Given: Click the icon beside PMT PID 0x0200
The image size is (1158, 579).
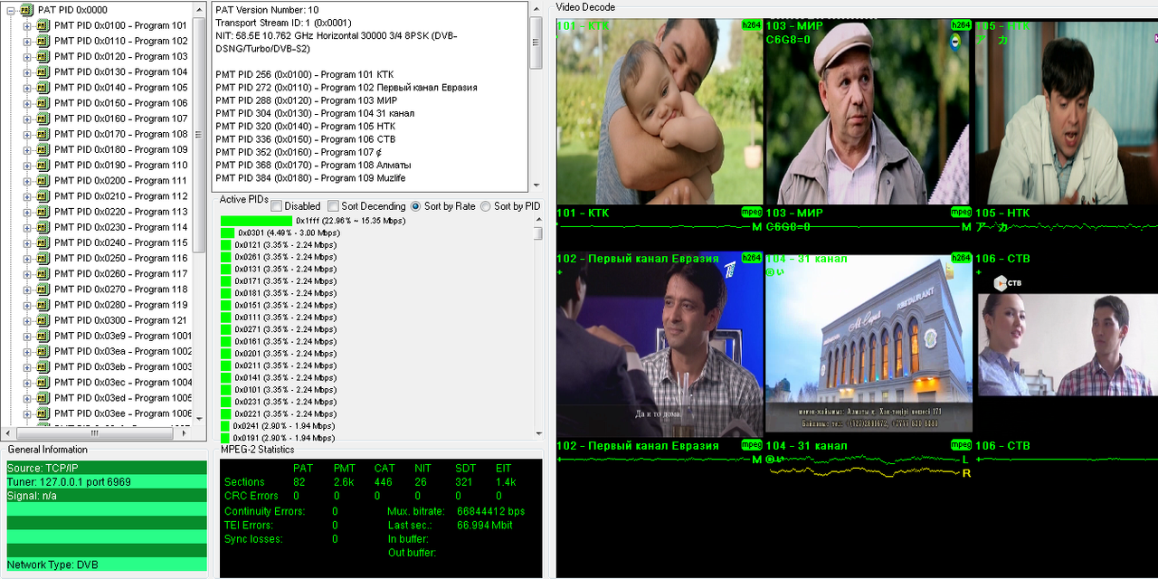Looking at the screenshot, I should click(x=42, y=180).
